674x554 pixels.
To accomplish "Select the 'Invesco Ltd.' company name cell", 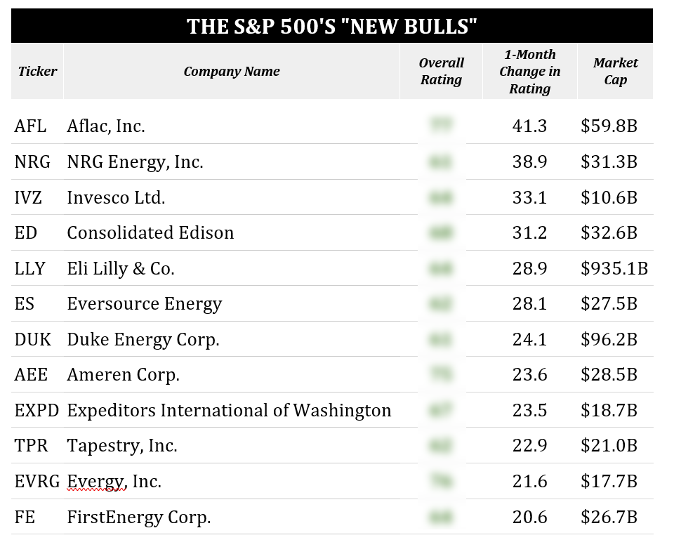I will [116, 198].
